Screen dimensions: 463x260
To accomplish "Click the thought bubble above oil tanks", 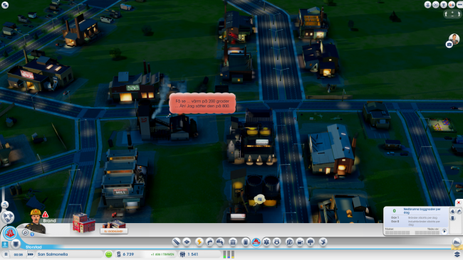I will coord(259,200).
